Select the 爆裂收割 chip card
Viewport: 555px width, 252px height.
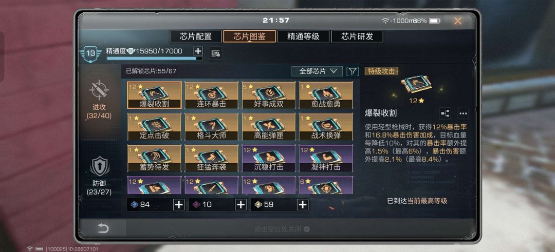click(154, 95)
